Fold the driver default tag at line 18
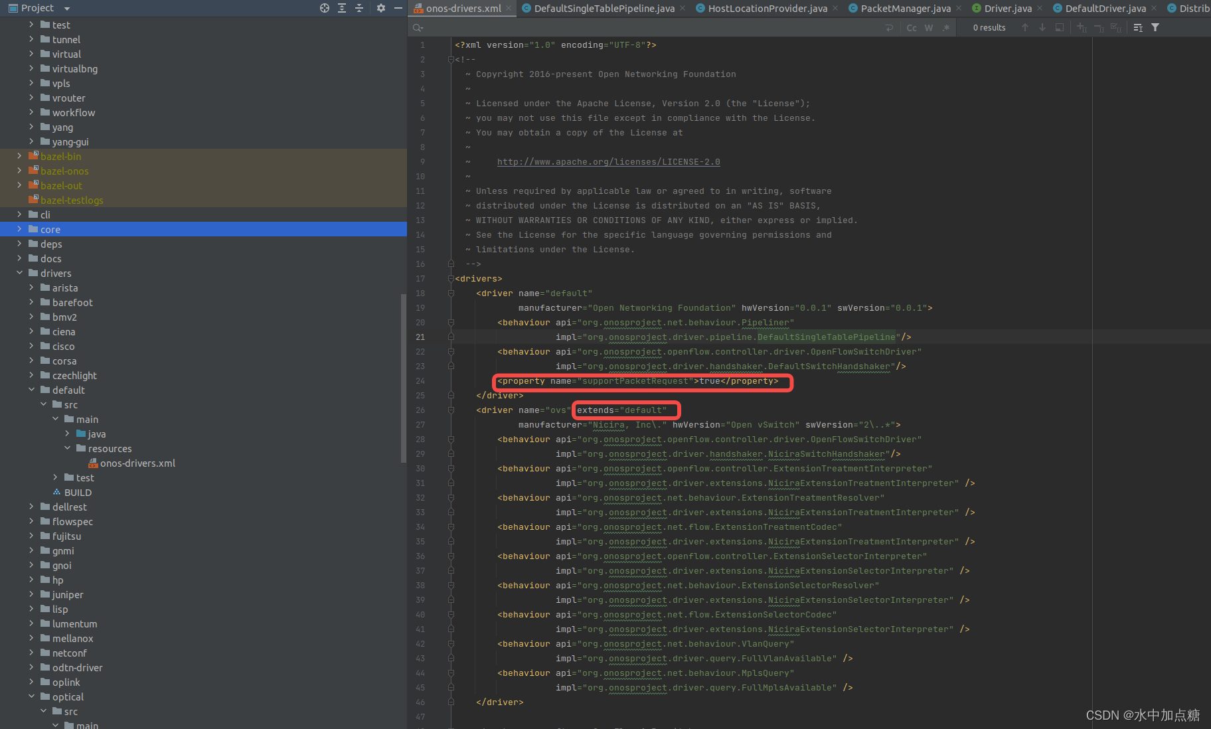 (x=451, y=293)
